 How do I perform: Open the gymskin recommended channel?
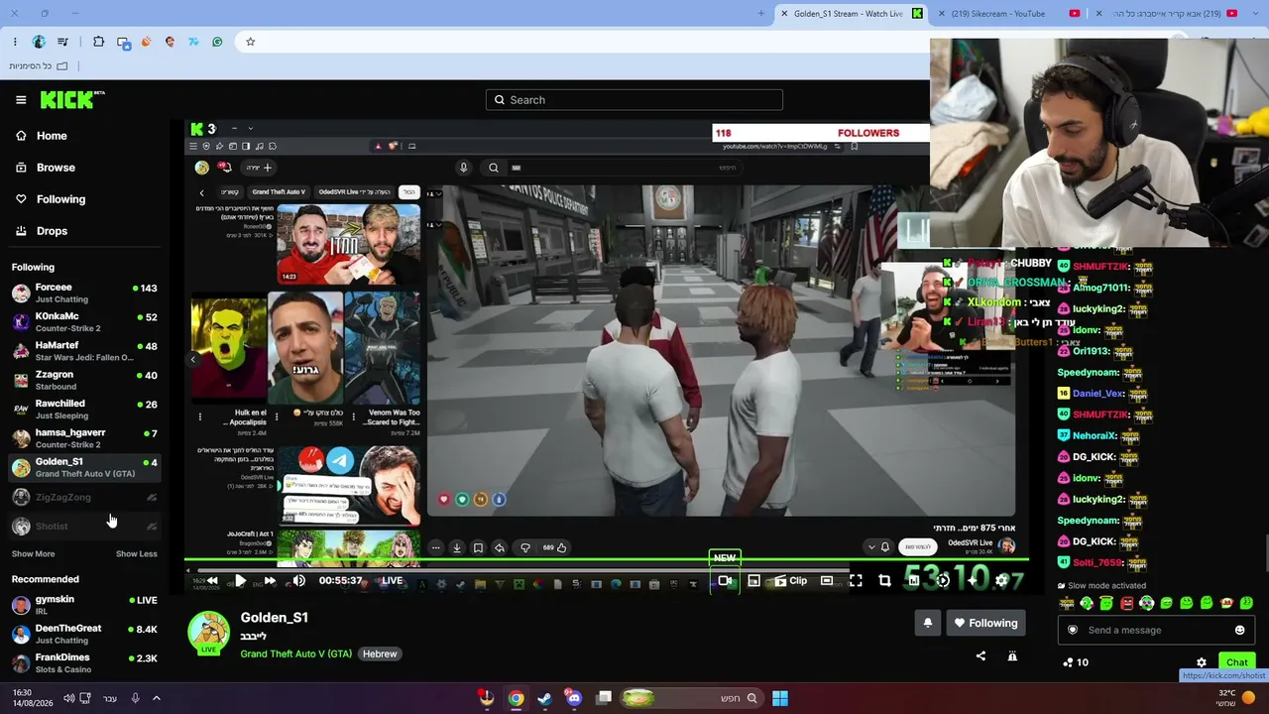click(84, 605)
